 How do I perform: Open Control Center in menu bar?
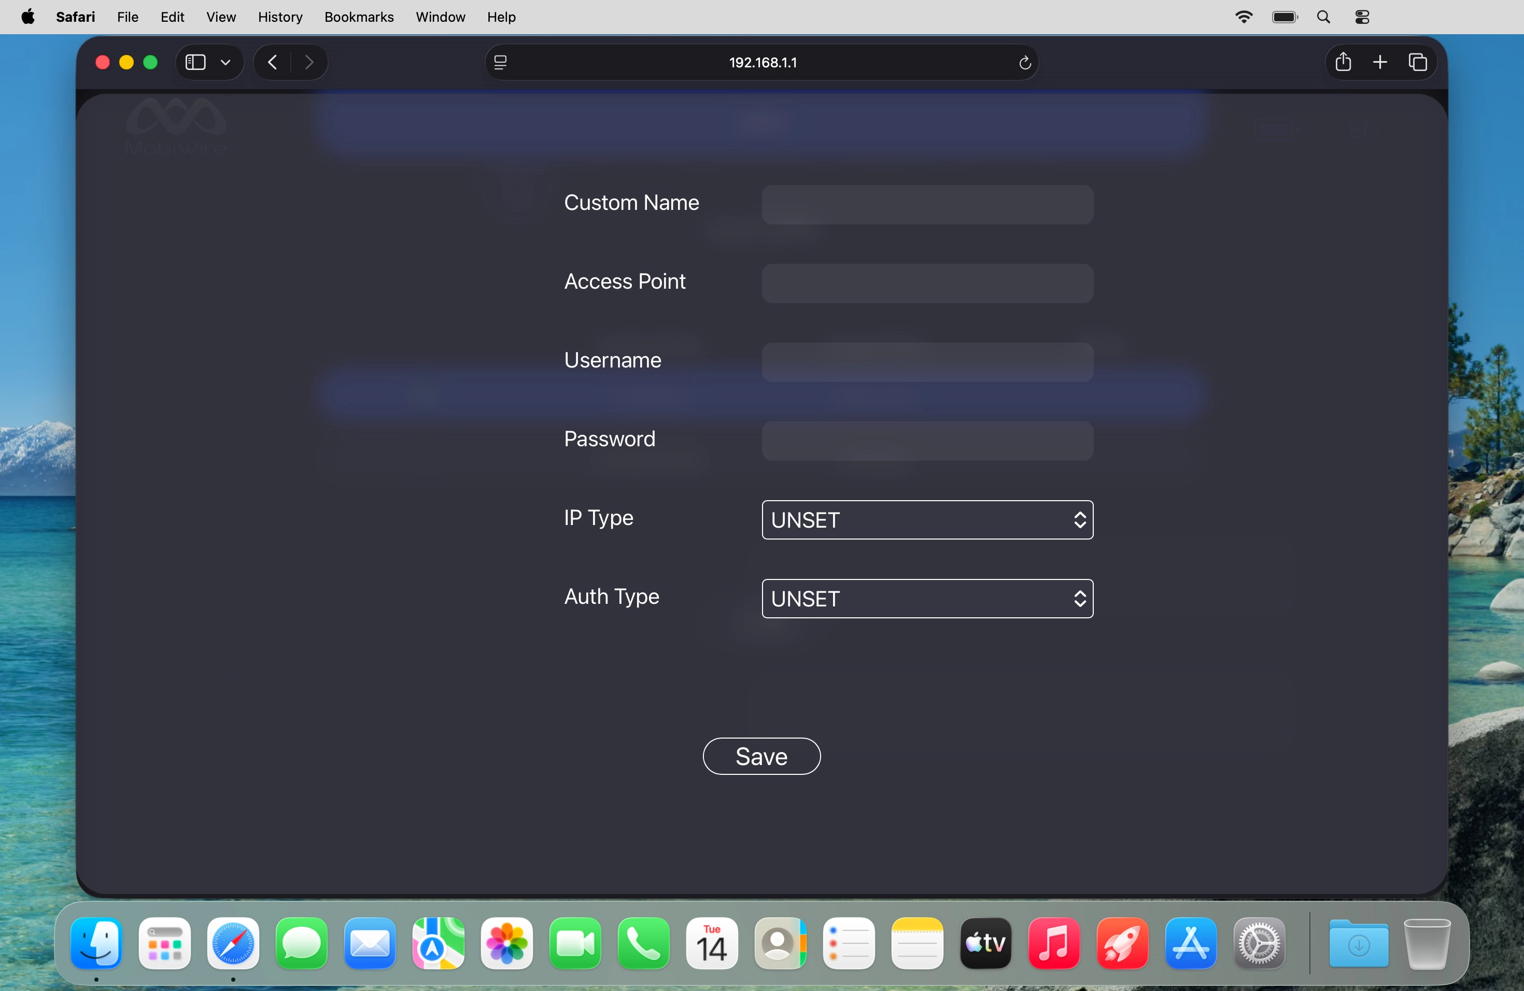[1362, 17]
